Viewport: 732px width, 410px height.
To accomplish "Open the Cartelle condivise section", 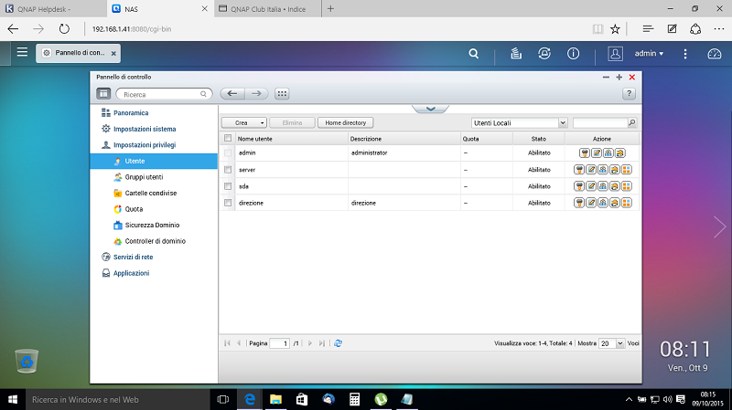I will (150, 193).
